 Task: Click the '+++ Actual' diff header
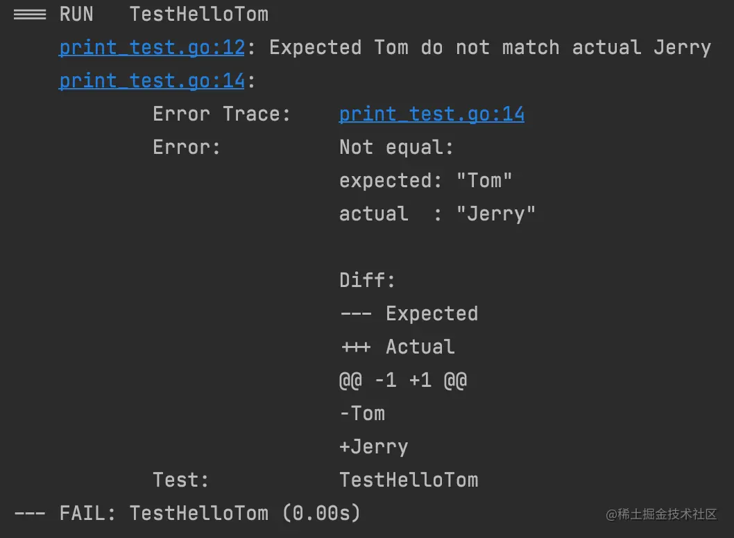point(397,347)
